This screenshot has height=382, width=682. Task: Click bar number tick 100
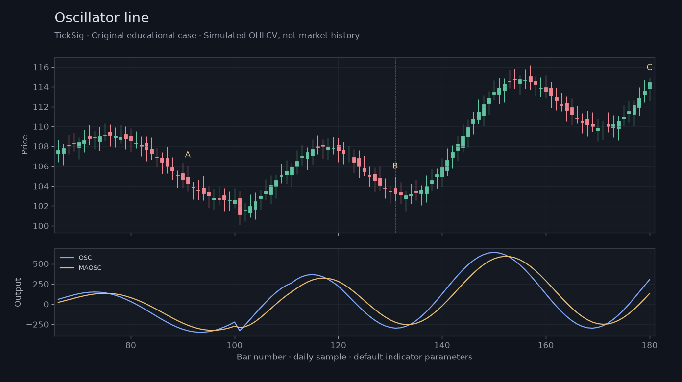(235, 345)
